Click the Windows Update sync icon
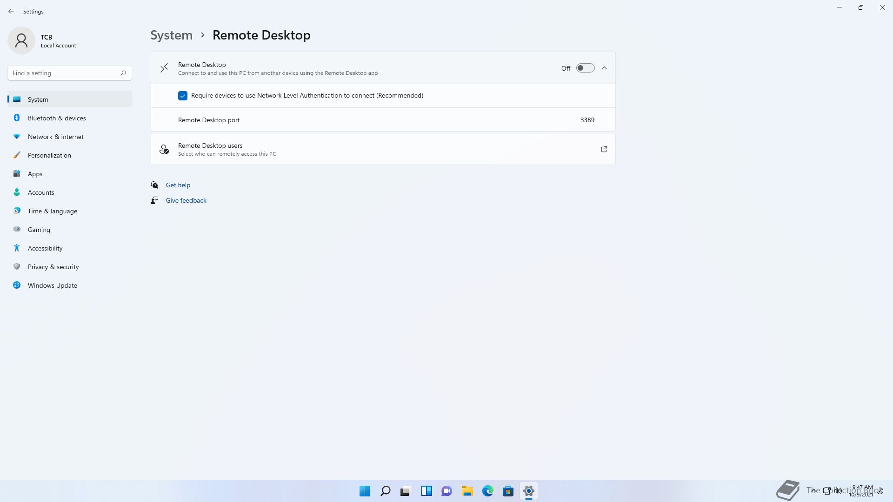Image resolution: width=893 pixels, height=502 pixels. click(x=17, y=285)
